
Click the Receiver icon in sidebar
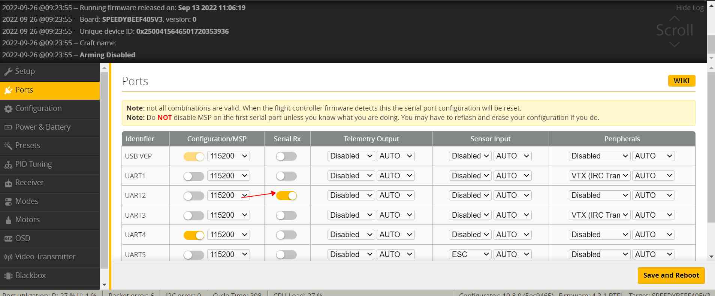point(8,183)
